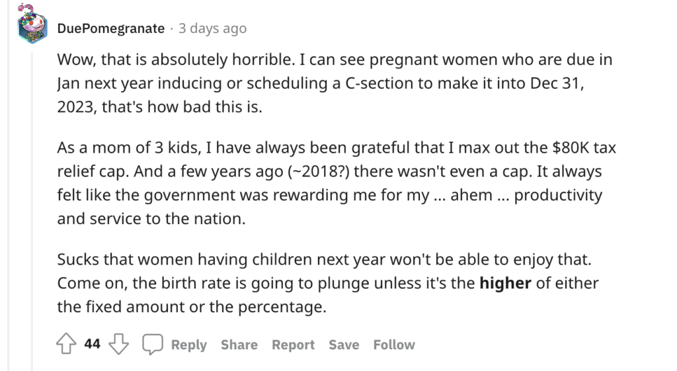Collapse the thread using the vertical line

[x=32, y=212]
